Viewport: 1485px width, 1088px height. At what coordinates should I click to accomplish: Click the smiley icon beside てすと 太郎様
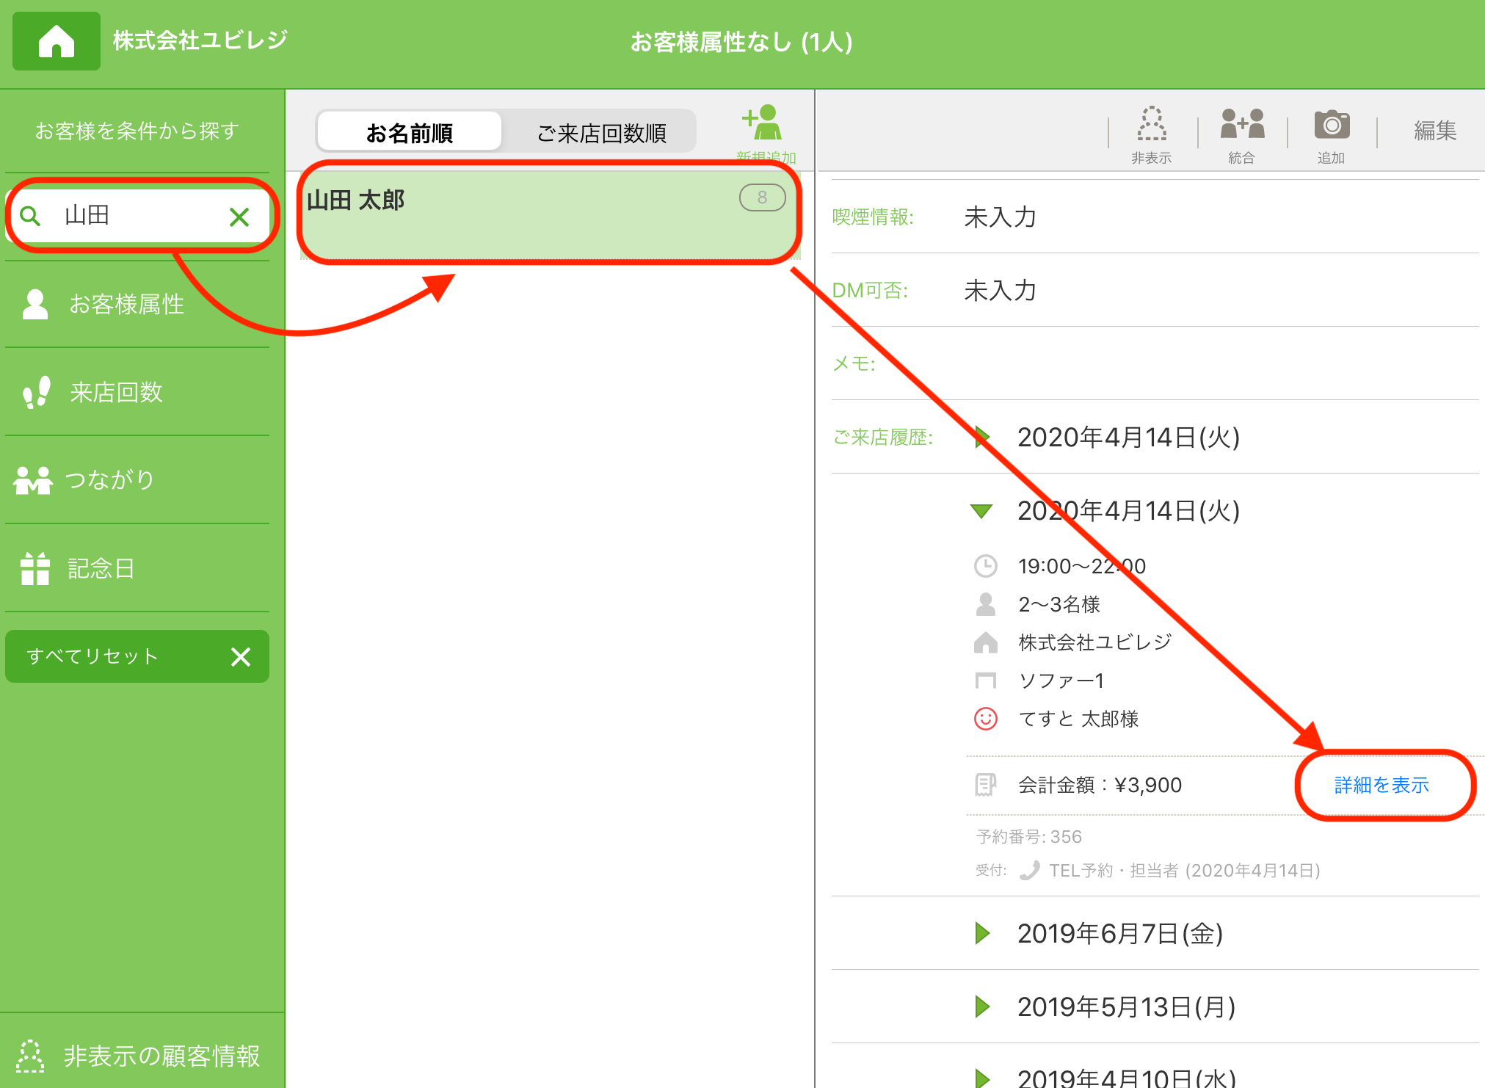click(x=985, y=719)
